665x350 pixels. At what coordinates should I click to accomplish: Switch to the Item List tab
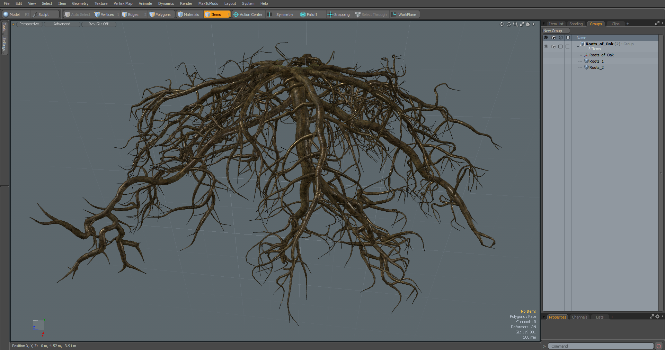pyautogui.click(x=556, y=24)
